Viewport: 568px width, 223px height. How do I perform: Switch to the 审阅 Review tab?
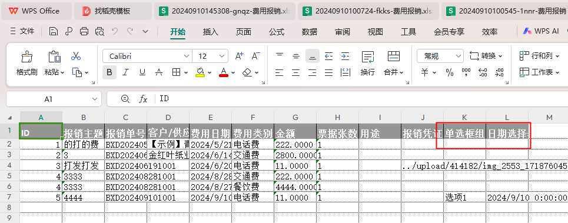tap(343, 32)
